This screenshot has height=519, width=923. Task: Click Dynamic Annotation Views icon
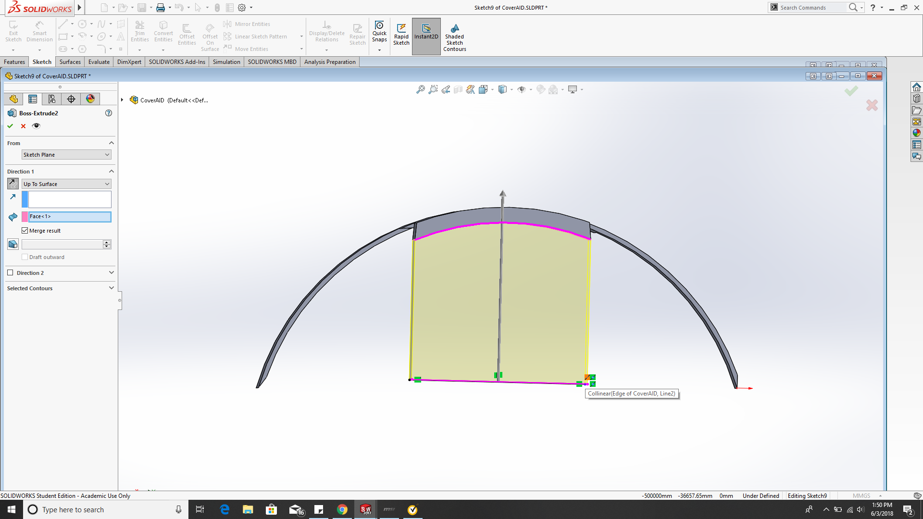(471, 89)
